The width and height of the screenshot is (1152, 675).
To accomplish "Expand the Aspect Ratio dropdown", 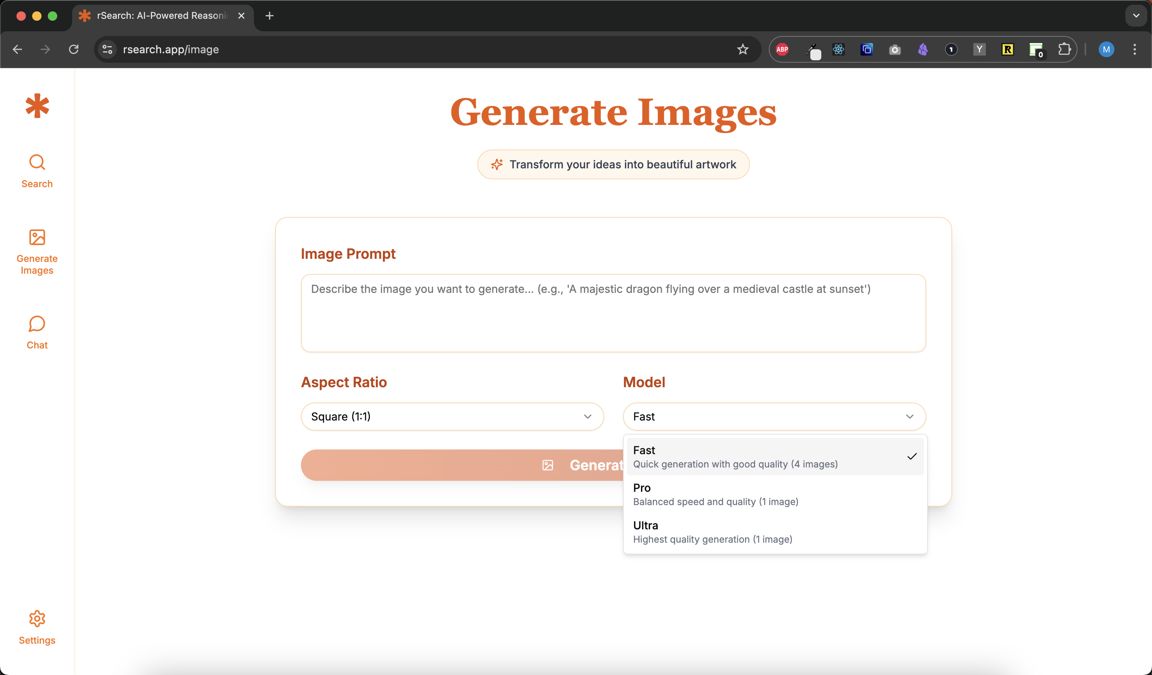I will click(x=452, y=417).
